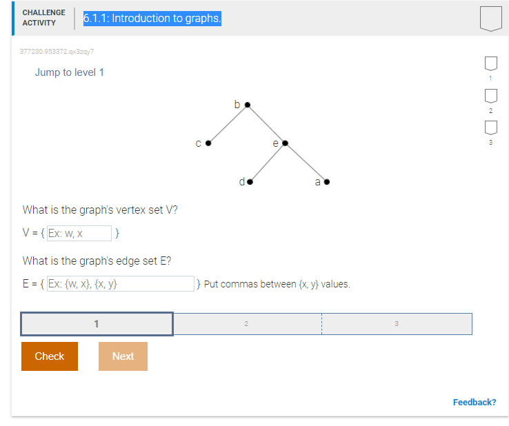Click vertex e in the graph
This screenshot has width=509, height=426.
(x=285, y=143)
